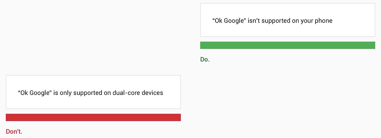Select the green "Do." label
Image resolution: width=381 pixels, height=138 pixels.
pyautogui.click(x=205, y=59)
